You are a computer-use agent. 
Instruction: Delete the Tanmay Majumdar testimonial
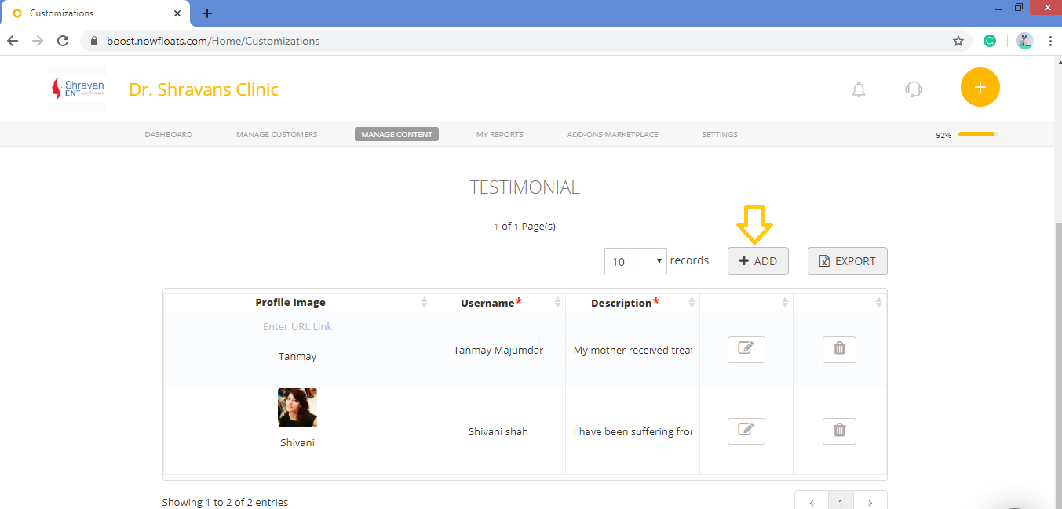[x=839, y=349]
